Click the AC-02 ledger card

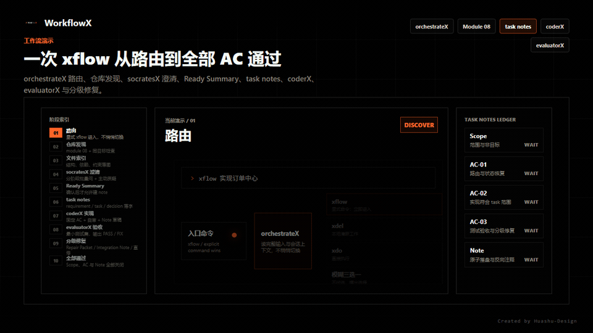(x=504, y=197)
